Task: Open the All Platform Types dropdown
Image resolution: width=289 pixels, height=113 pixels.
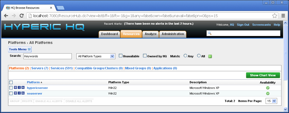Action: point(96,56)
